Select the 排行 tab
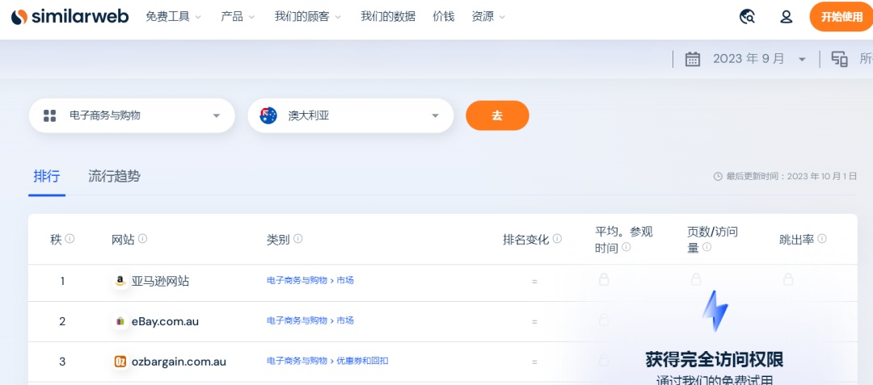This screenshot has height=385, width=873. 47,176
